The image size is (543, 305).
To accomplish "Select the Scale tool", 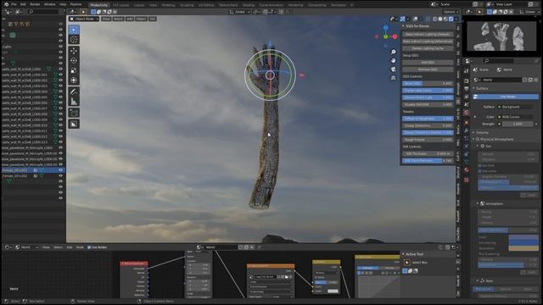I will pyautogui.click(x=74, y=70).
